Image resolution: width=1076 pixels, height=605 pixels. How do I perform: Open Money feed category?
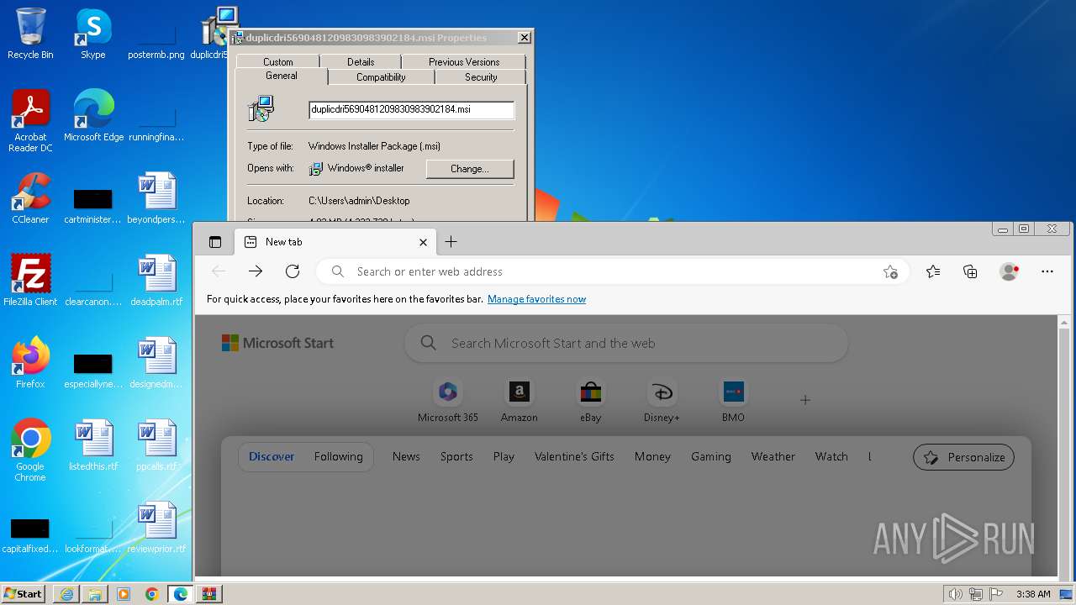click(652, 456)
